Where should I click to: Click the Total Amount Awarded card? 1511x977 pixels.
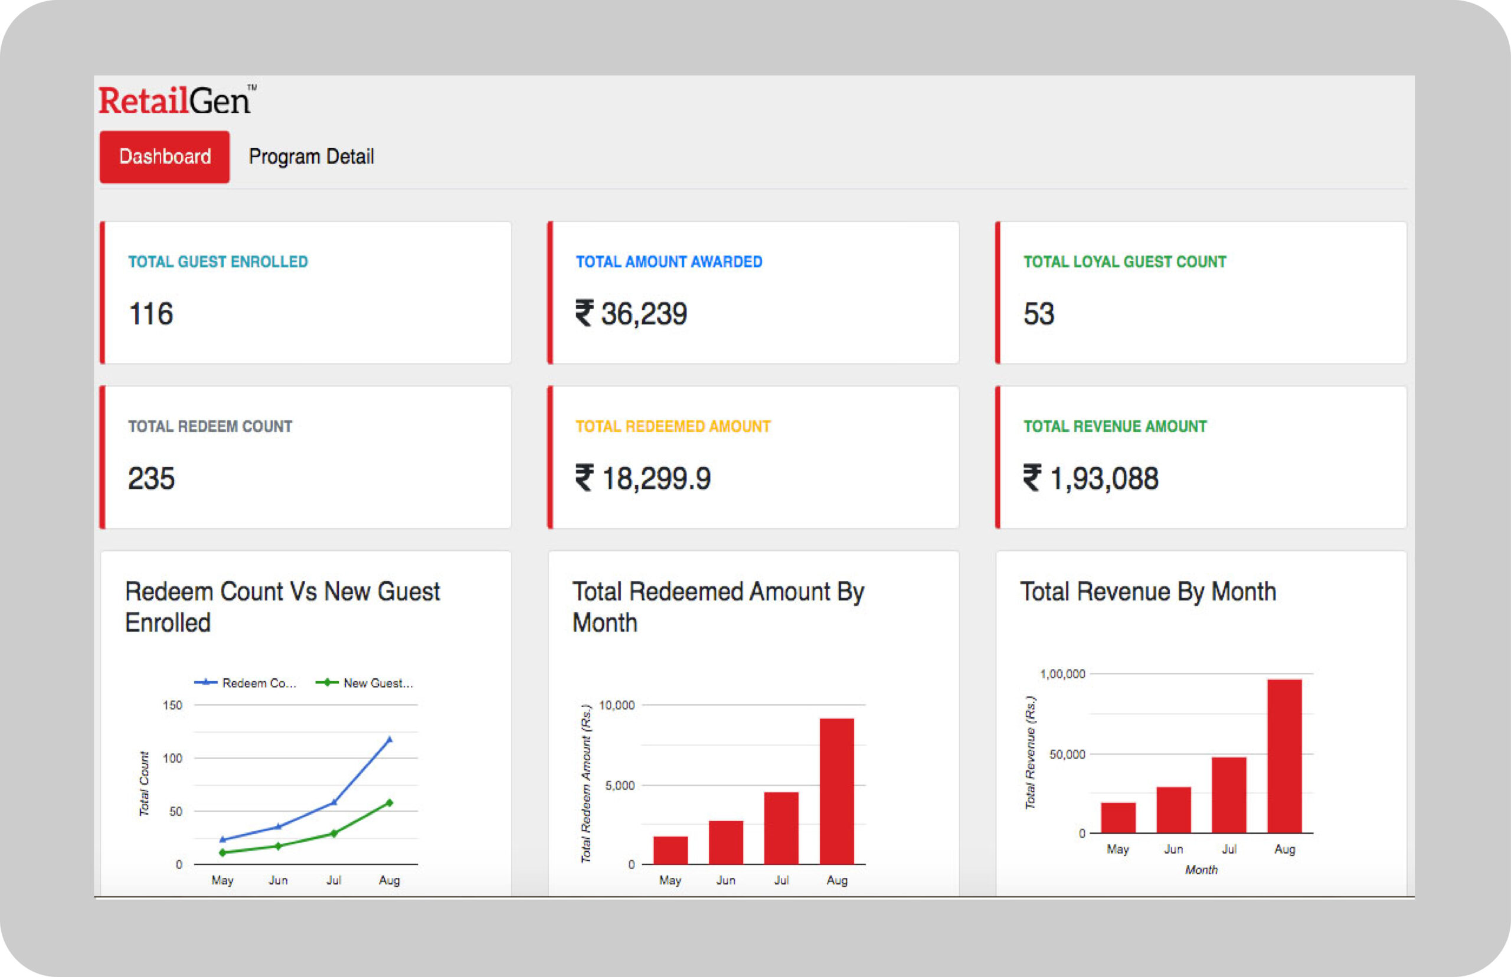(x=754, y=292)
